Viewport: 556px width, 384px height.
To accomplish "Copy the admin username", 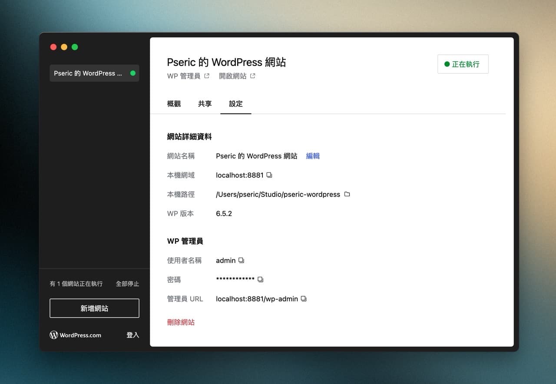I will [242, 260].
